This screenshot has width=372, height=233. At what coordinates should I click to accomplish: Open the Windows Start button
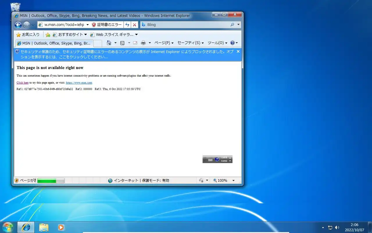pos(8,227)
